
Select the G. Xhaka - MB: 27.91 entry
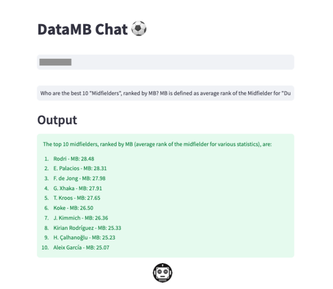(78, 188)
